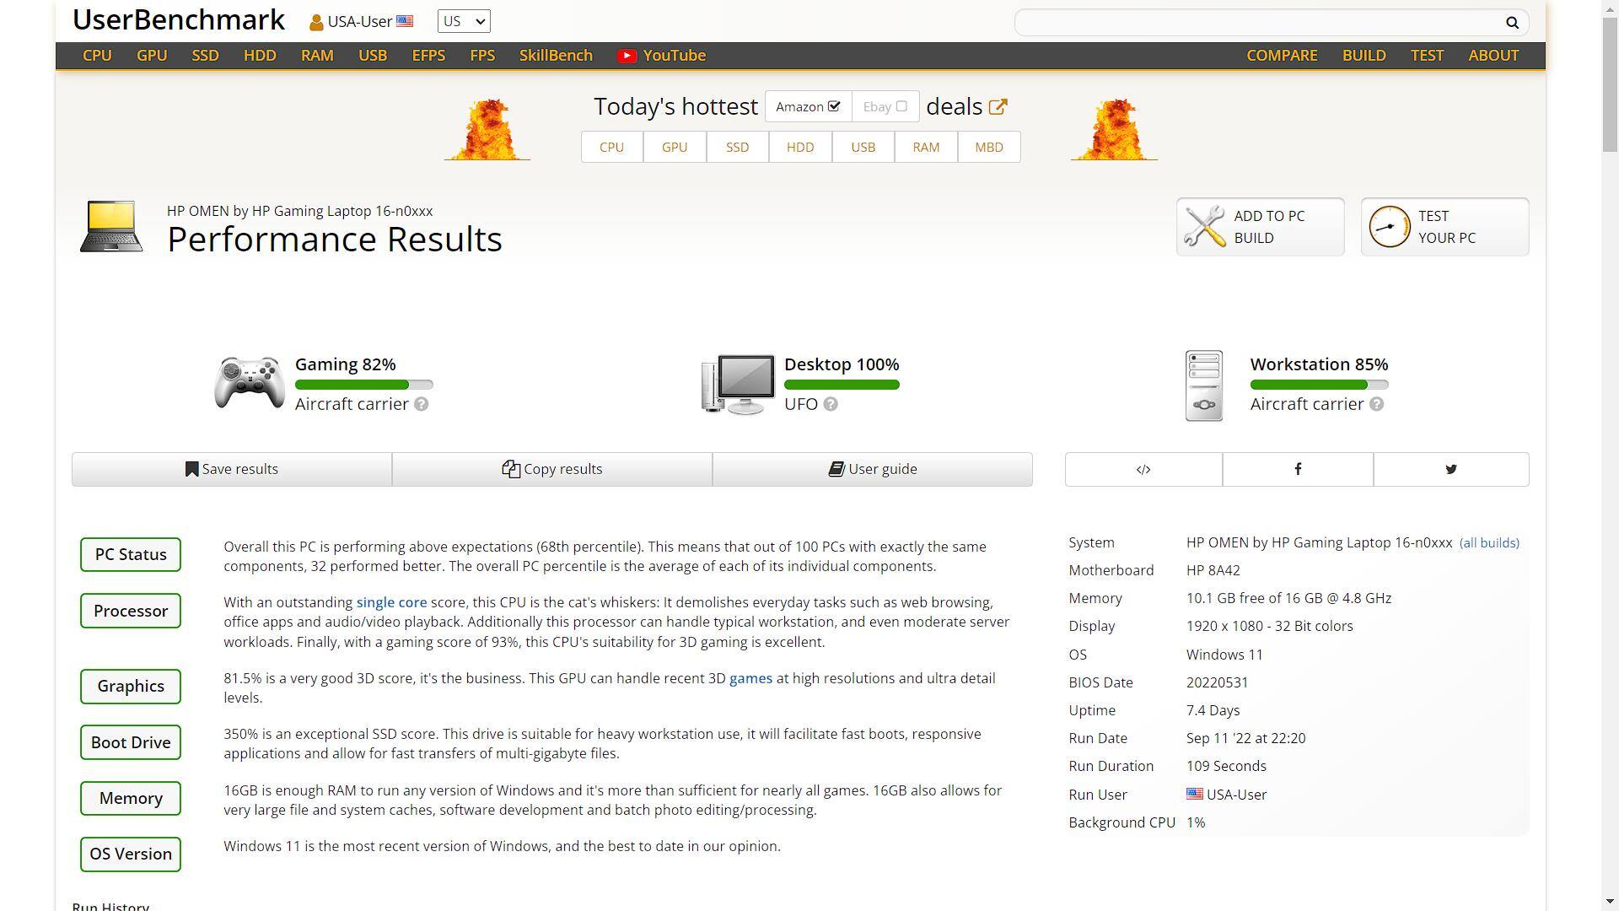Click the workstation tower icon
Image resolution: width=1619 pixels, height=911 pixels.
coord(1204,385)
